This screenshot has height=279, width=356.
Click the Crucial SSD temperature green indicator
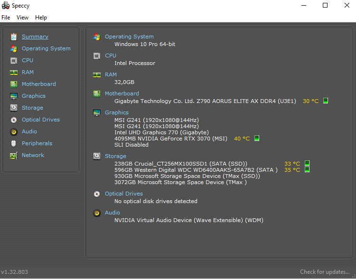307,163
